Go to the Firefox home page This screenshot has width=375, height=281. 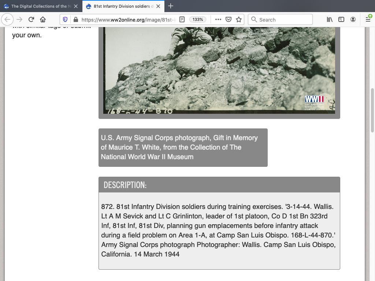(43, 20)
